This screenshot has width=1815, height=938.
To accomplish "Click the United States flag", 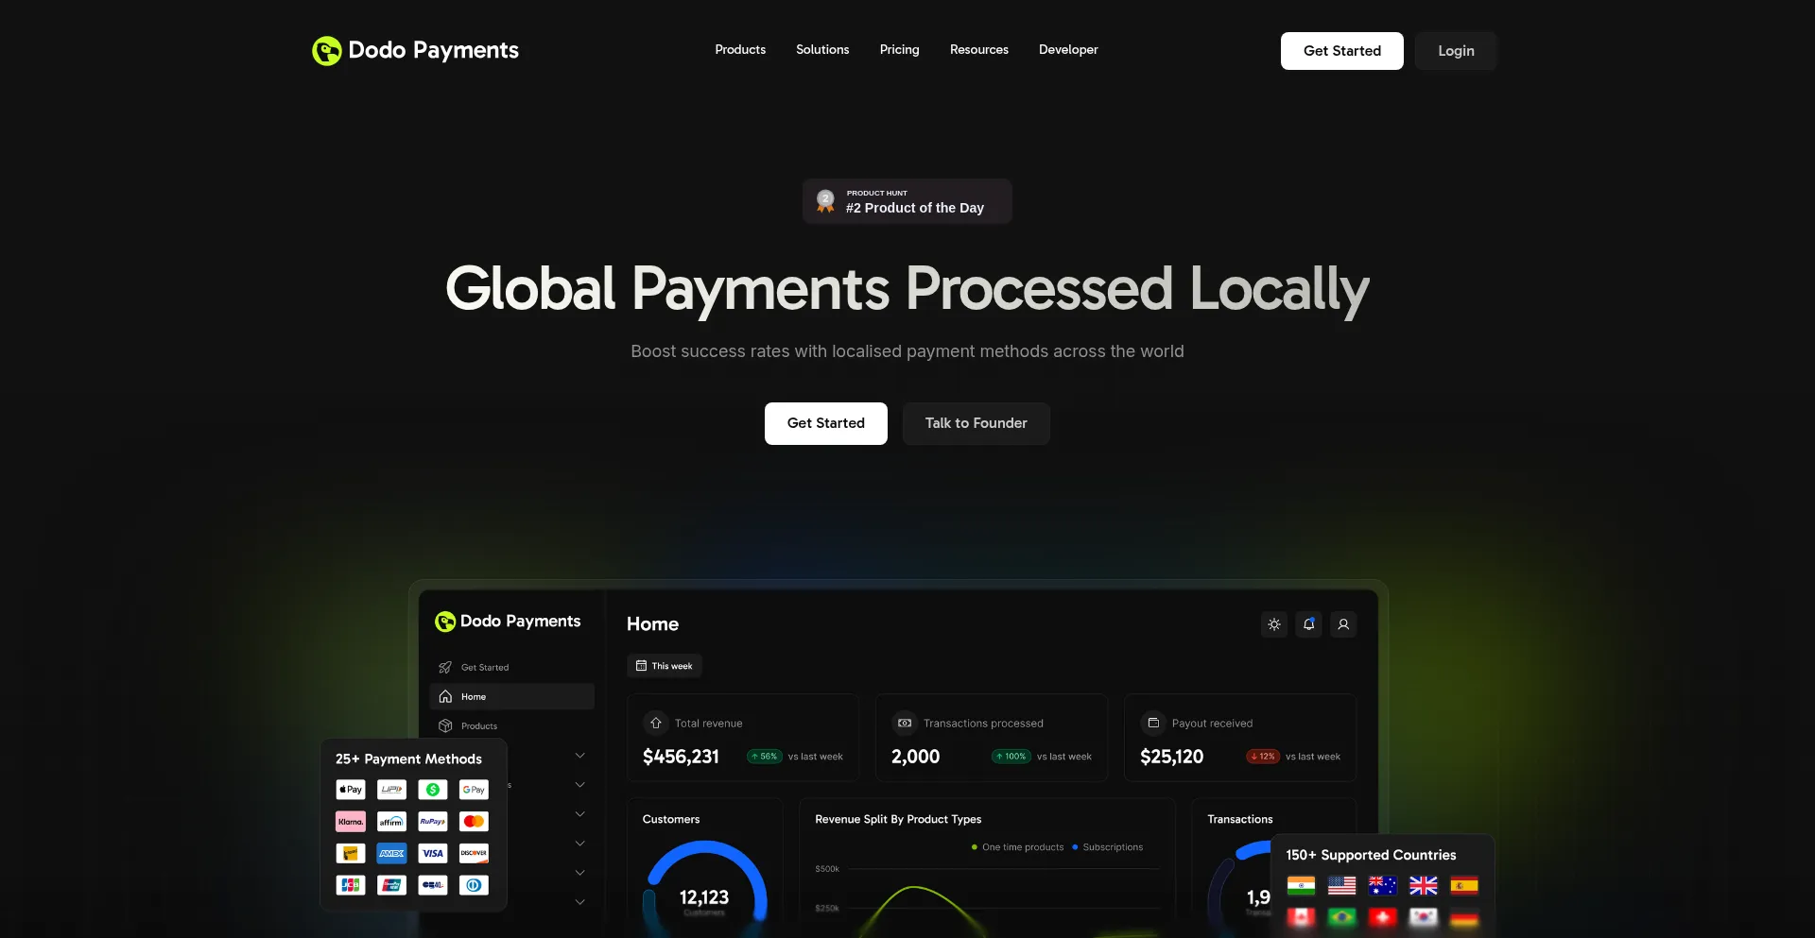I will pyautogui.click(x=1341, y=886).
